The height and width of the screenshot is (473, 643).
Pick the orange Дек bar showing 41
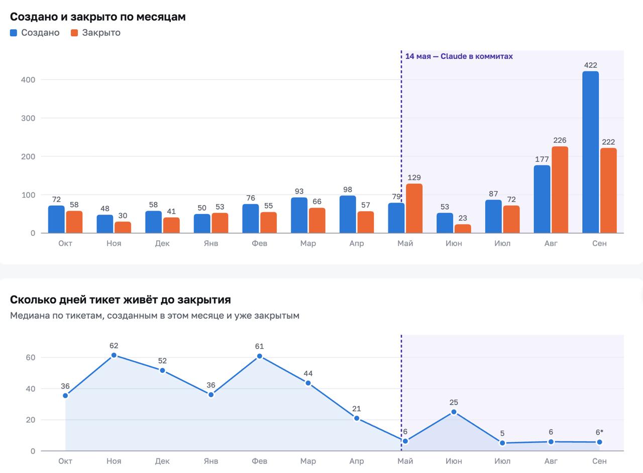pyautogui.click(x=171, y=225)
